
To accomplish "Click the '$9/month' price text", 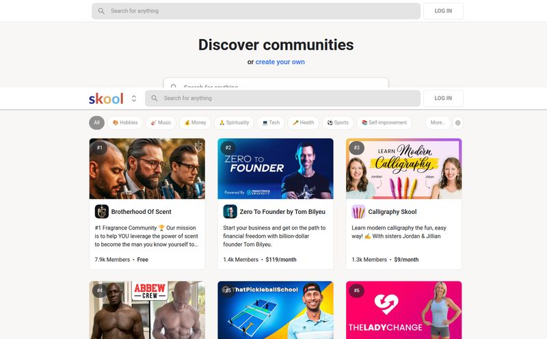I will coord(406,260).
